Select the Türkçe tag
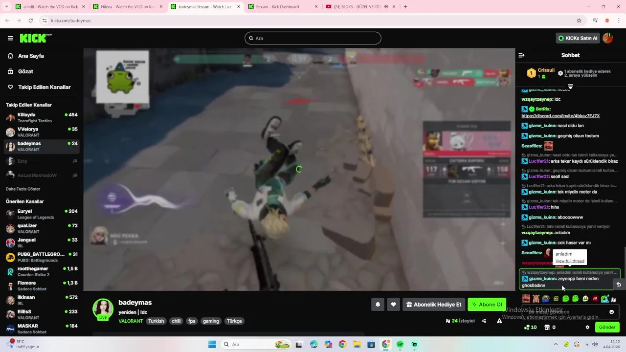 pos(234,321)
